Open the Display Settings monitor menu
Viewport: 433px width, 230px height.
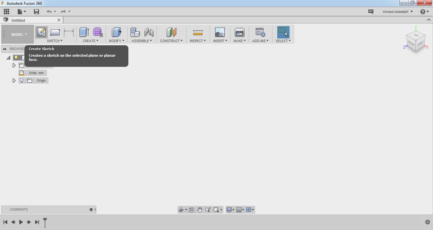(230, 209)
